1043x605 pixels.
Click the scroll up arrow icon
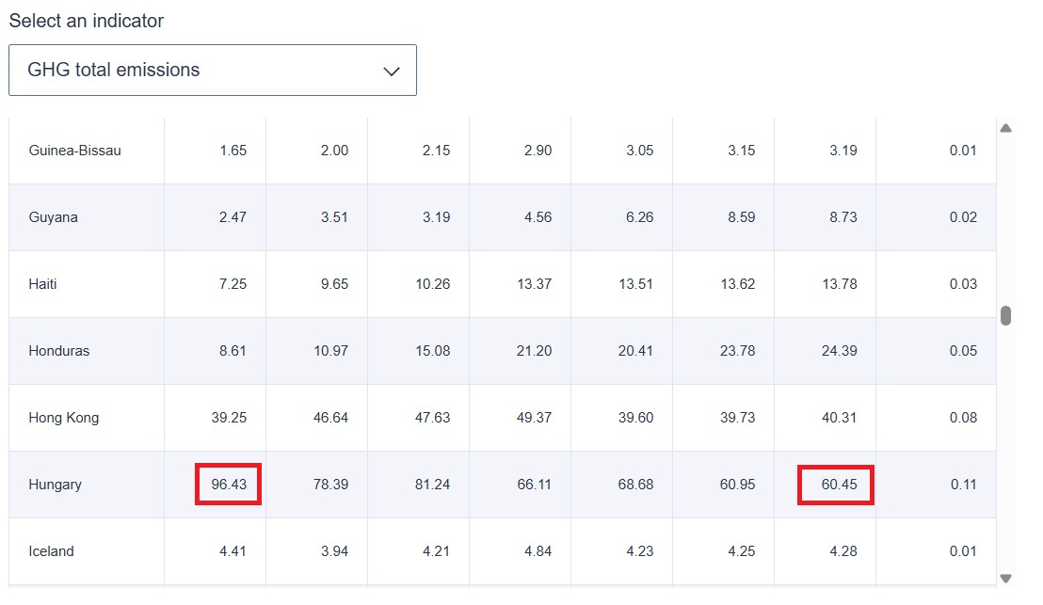tap(1005, 128)
